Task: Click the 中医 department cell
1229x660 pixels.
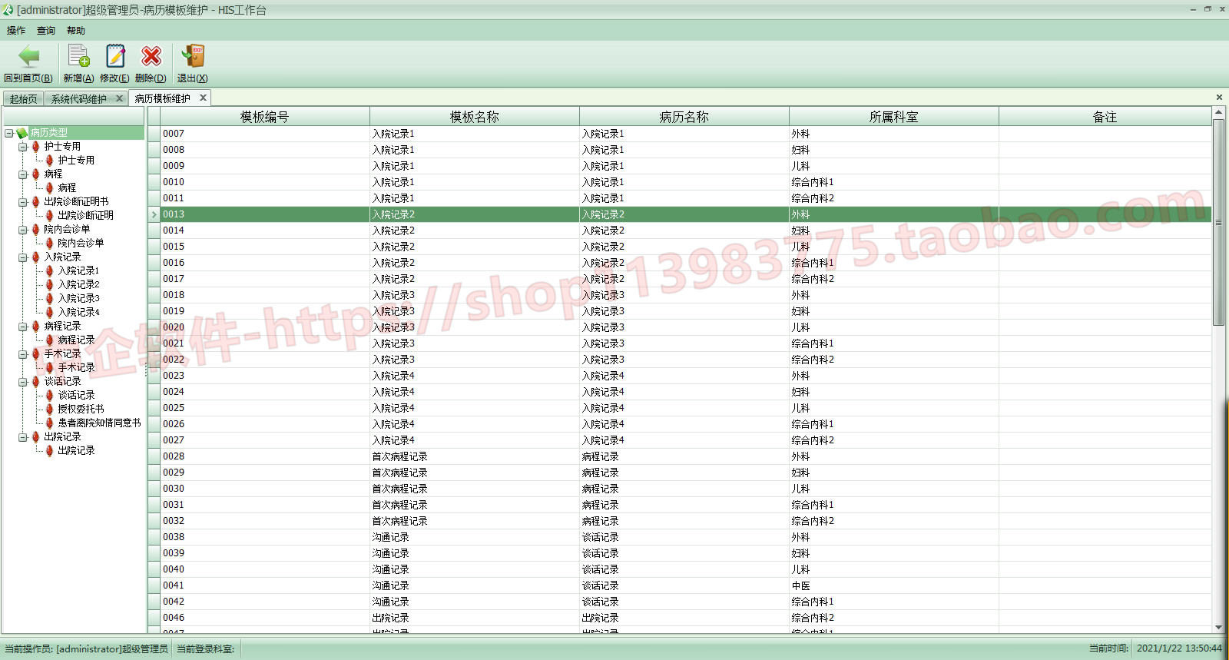Action: coord(894,585)
